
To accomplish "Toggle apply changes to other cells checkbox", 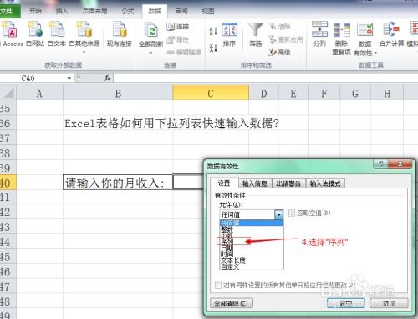I will tap(218, 285).
